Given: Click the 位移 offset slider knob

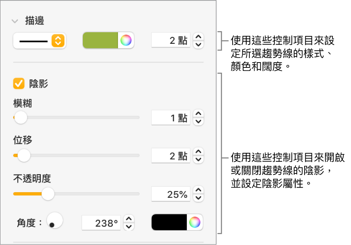Looking at the screenshot, I should (24, 155).
